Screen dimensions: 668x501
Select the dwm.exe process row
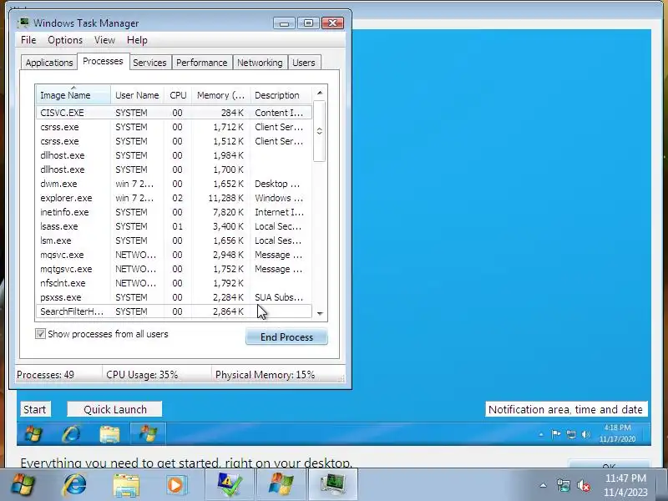tap(174, 184)
